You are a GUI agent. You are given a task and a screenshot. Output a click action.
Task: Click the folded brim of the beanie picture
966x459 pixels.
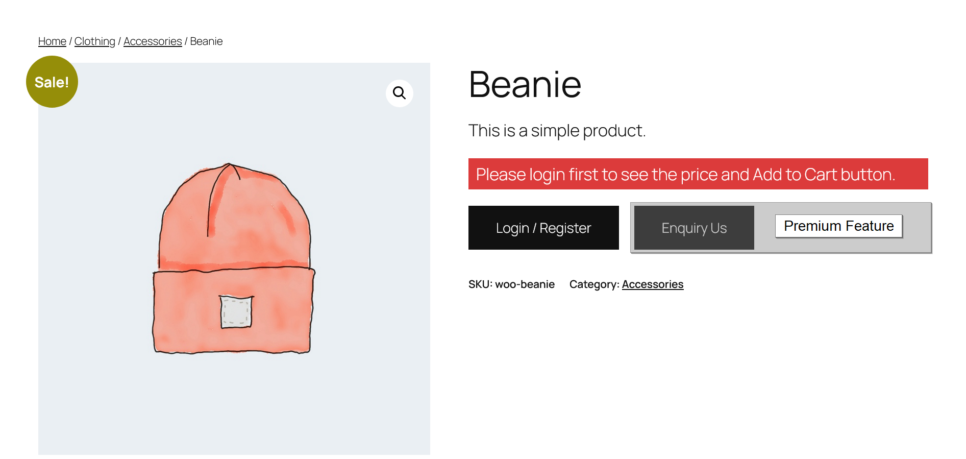coord(234,310)
